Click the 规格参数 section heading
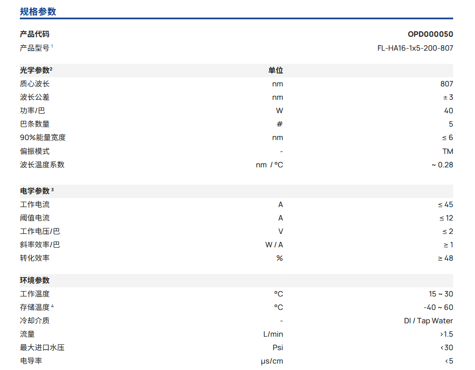Viewport: 475px width, 370px height. tap(38, 11)
